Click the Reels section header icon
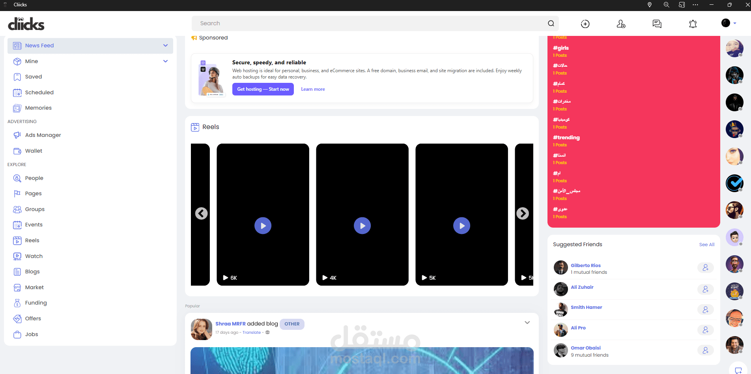This screenshot has width=751, height=374. pos(195,127)
